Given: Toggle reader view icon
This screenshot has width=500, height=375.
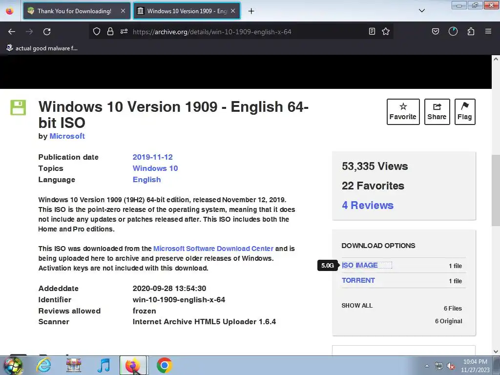Looking at the screenshot, I should click(x=372, y=31).
